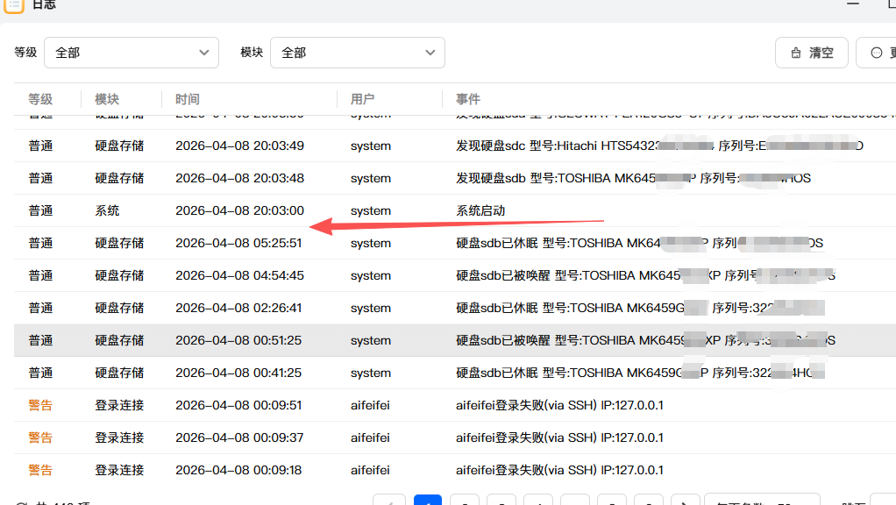Viewport: 896px width, 505px height.
Task: Click the 清空 button to clear logs
Action: [811, 53]
